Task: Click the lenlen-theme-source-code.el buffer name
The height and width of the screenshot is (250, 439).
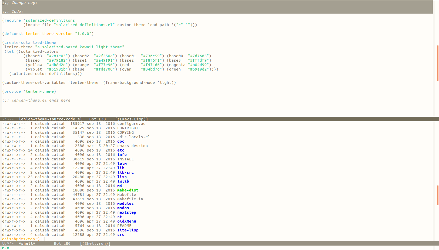Action: [50, 119]
